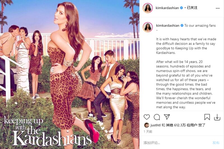Open justhtl's small avatar by the likes
Image resolution: width=224 pixels, height=149 pixels.
click(x=146, y=125)
